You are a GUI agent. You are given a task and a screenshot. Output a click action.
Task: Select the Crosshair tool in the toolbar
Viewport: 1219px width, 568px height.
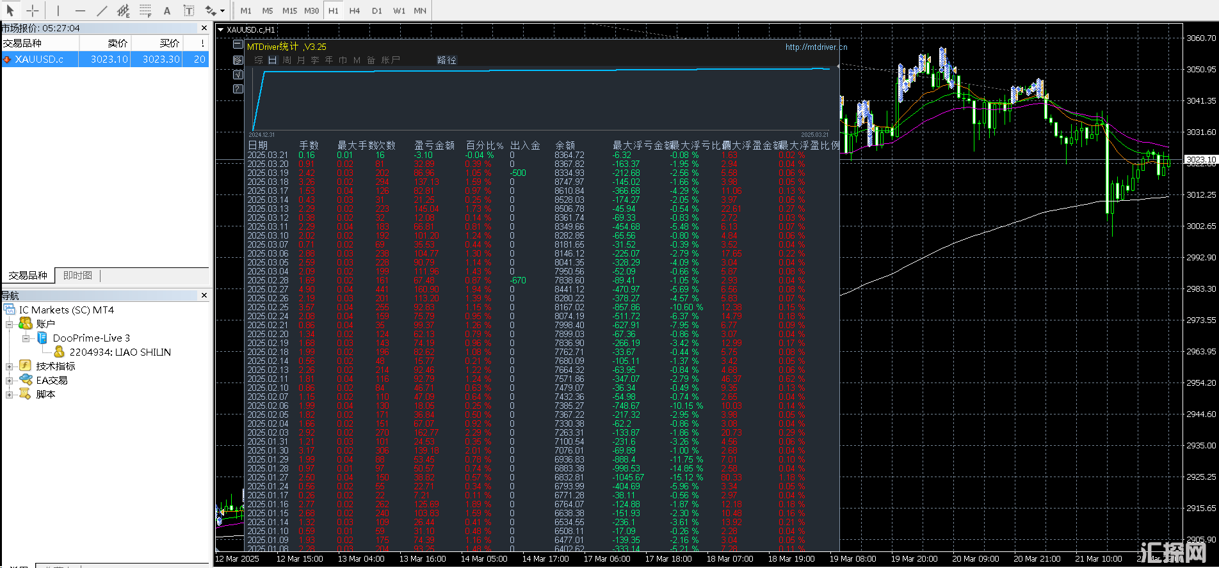pyautogui.click(x=32, y=11)
